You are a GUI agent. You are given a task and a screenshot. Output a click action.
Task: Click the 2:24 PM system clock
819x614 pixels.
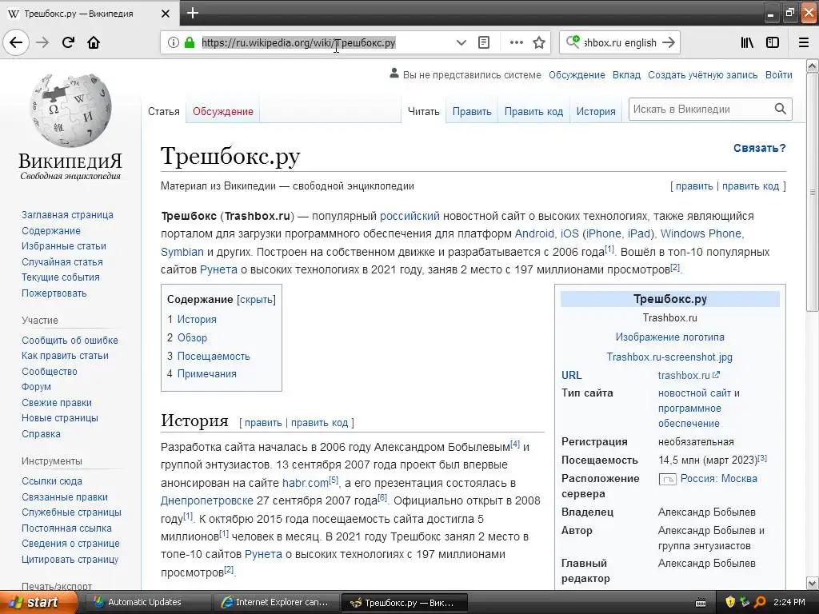click(x=789, y=602)
